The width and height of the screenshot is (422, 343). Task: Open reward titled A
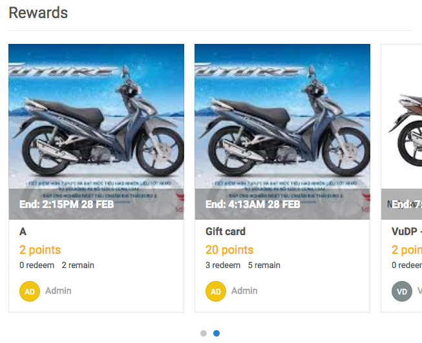pos(23,231)
